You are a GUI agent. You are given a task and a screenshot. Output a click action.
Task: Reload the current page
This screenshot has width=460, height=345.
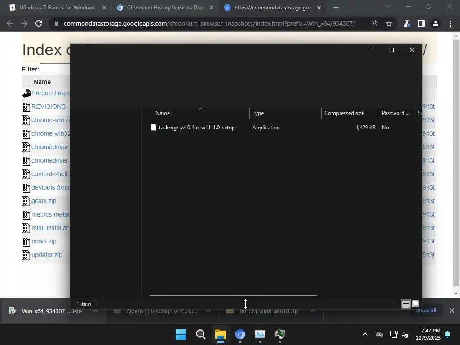coord(39,23)
